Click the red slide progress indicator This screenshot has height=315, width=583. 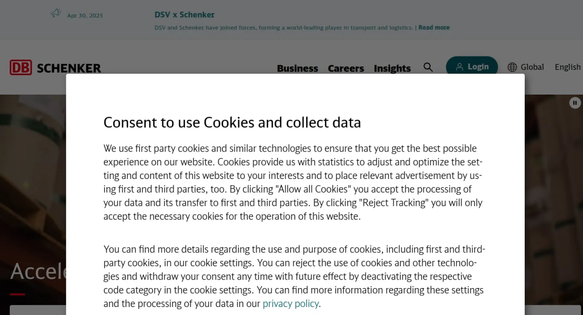pos(17,294)
